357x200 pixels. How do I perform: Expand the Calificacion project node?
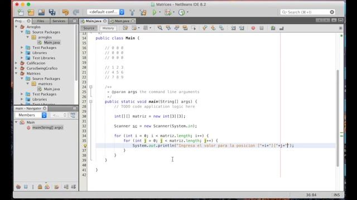click(16, 63)
